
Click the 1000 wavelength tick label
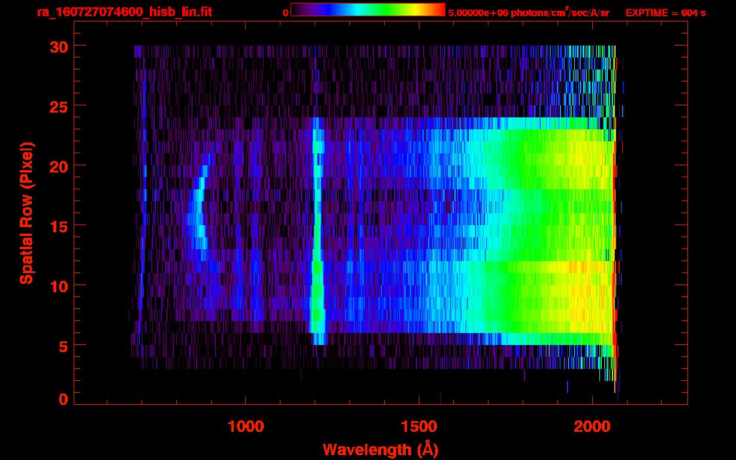click(x=245, y=426)
